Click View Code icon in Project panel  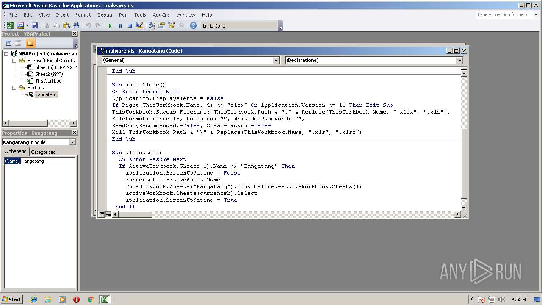[8, 43]
